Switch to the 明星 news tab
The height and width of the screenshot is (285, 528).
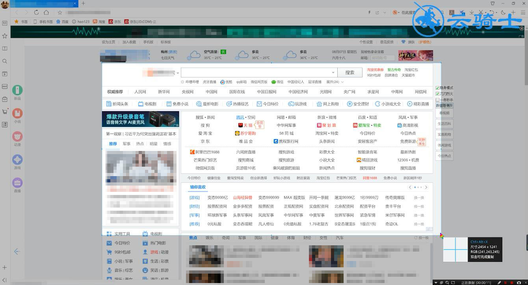pyautogui.click(x=153, y=144)
